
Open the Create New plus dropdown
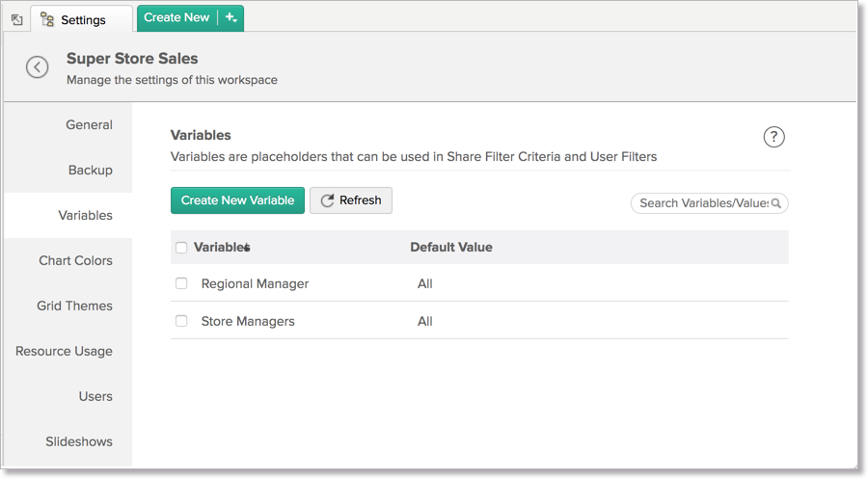click(x=231, y=17)
